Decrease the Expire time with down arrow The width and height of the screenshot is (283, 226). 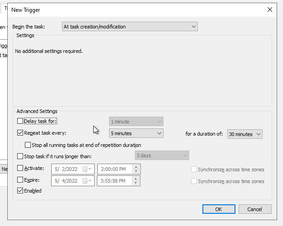pyautogui.click(x=136, y=183)
